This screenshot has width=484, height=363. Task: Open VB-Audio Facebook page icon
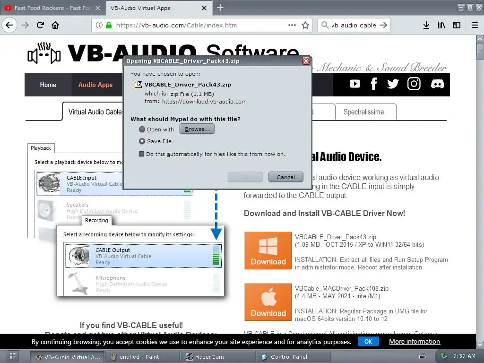point(374,84)
